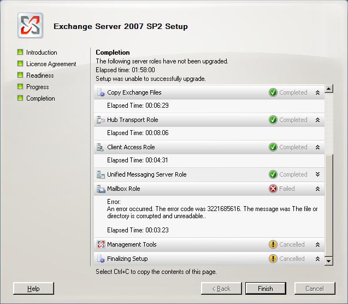Select the Completion step

pyautogui.click(x=40, y=98)
